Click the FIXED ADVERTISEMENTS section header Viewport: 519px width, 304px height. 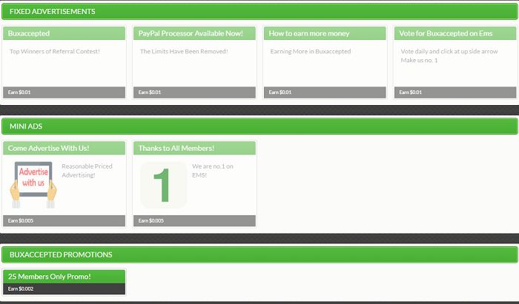(259, 12)
